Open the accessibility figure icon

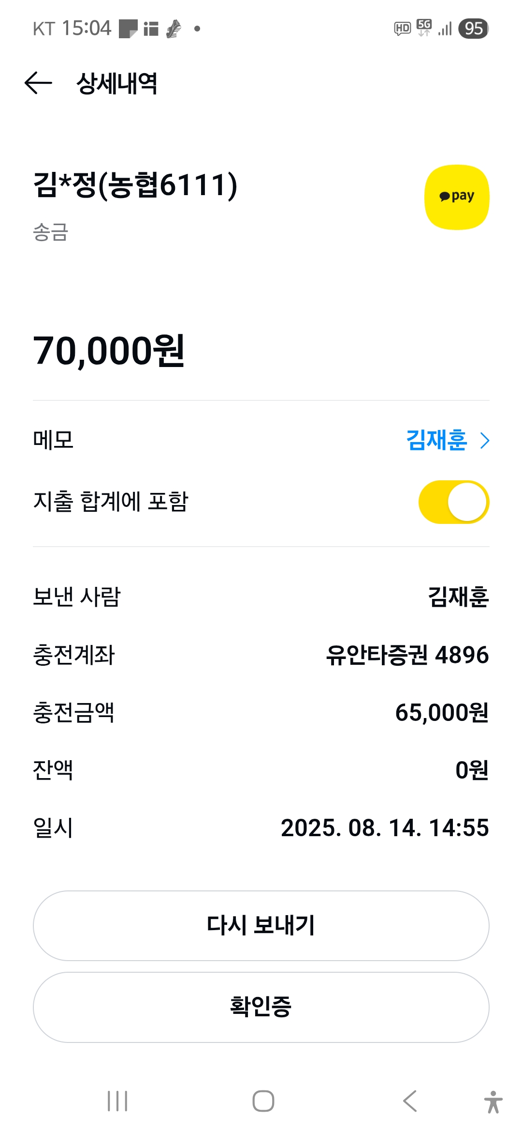click(493, 1102)
